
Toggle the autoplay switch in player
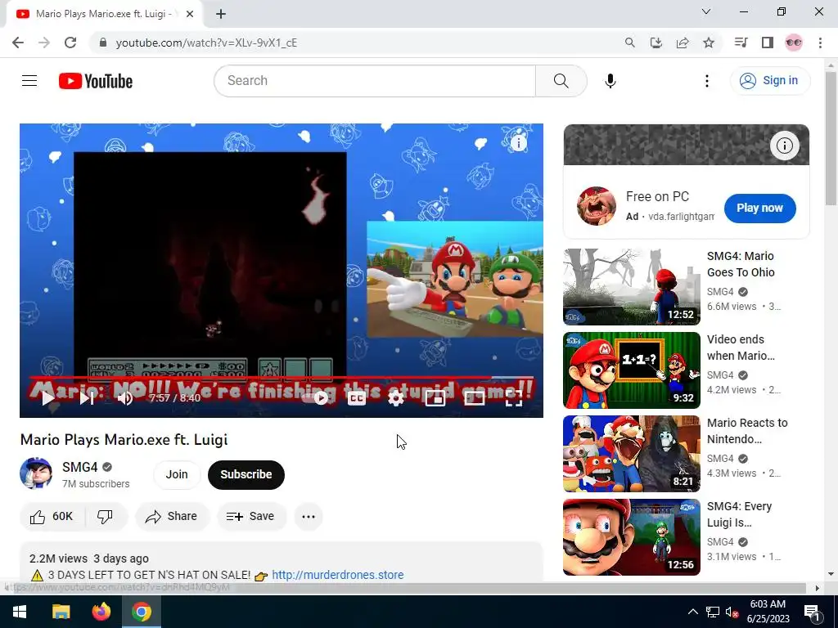317,398
